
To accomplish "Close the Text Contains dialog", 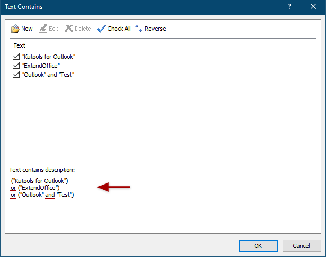I will pos(313,7).
